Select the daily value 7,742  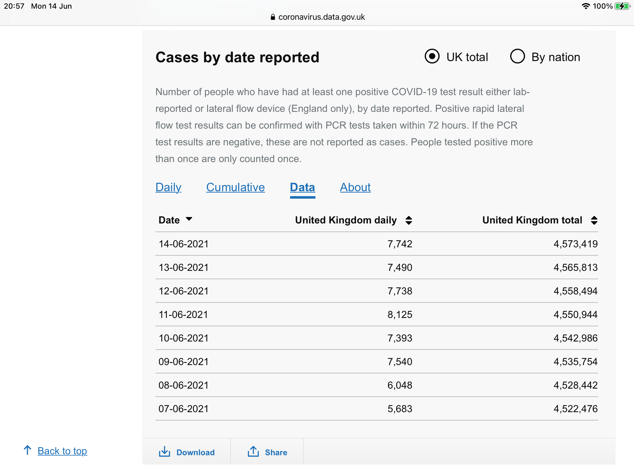tap(400, 244)
